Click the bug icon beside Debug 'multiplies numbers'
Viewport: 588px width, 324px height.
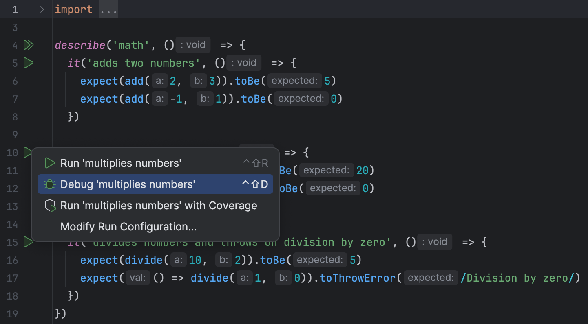coord(49,184)
